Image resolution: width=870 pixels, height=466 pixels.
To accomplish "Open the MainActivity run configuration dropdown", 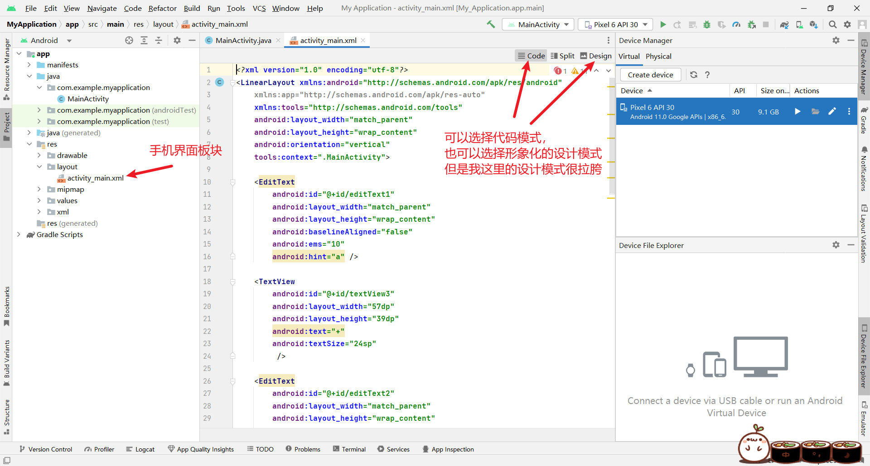I will 538,24.
